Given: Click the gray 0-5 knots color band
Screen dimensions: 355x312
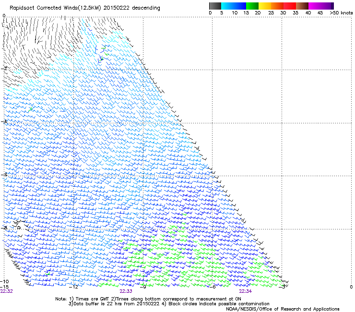Looking at the screenshot, I should click(x=215, y=6).
